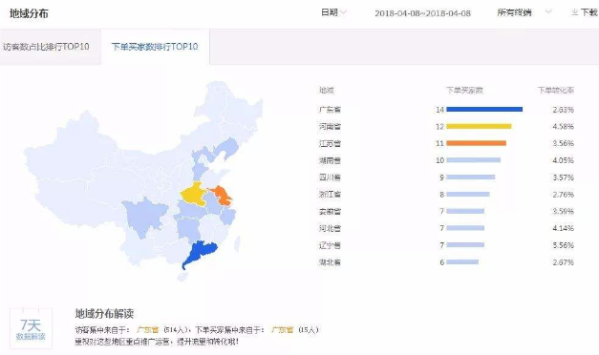Click the orange Jiangsu province on map

pyautogui.click(x=222, y=195)
